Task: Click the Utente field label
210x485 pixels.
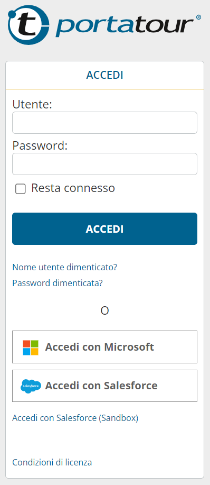Action: pyautogui.click(x=32, y=105)
